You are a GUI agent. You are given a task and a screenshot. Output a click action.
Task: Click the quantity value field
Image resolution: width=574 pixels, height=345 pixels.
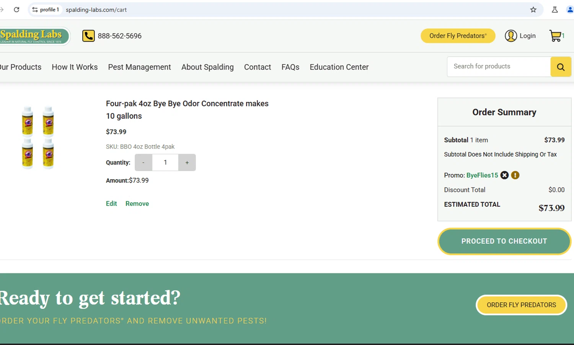point(165,162)
